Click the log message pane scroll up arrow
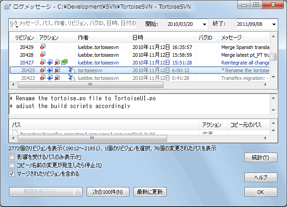The width and height of the screenshot is (287, 207). [273, 98]
